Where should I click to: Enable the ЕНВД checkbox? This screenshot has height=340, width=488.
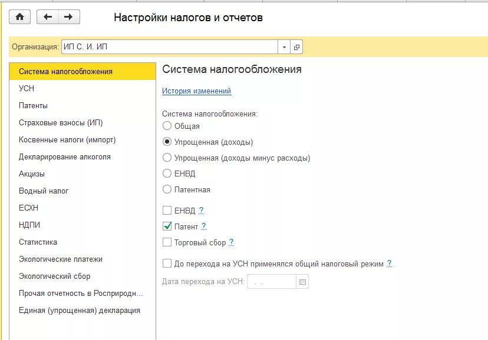point(167,211)
